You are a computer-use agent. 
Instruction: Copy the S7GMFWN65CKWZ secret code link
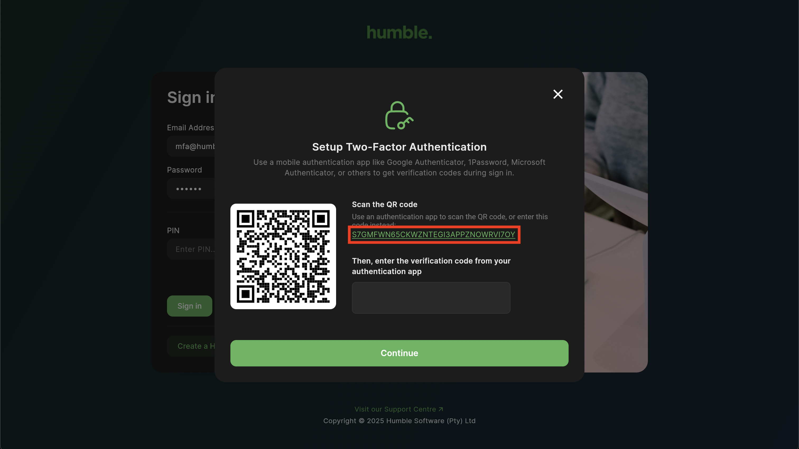[433, 235]
